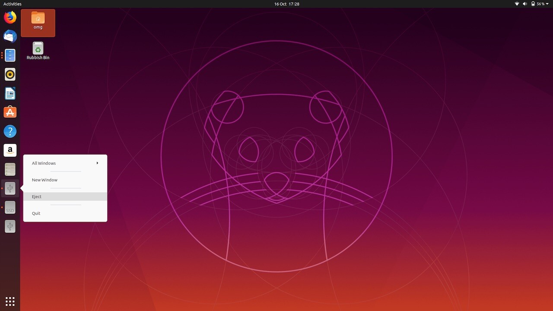The width and height of the screenshot is (553, 311).
Task: Select Quit in the context menu
Action: point(65,213)
